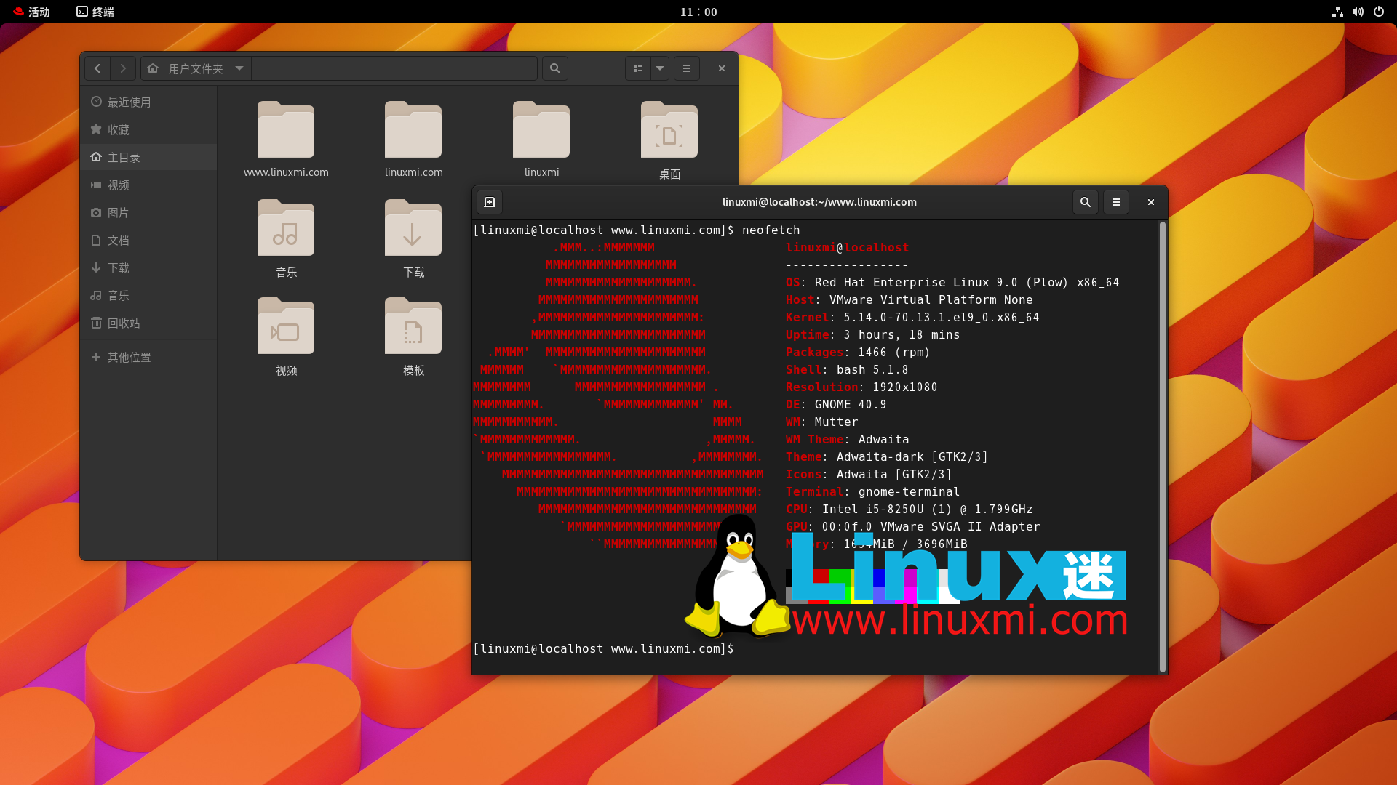Select 收藏 in sidebar
1397x785 pixels.
(148, 129)
